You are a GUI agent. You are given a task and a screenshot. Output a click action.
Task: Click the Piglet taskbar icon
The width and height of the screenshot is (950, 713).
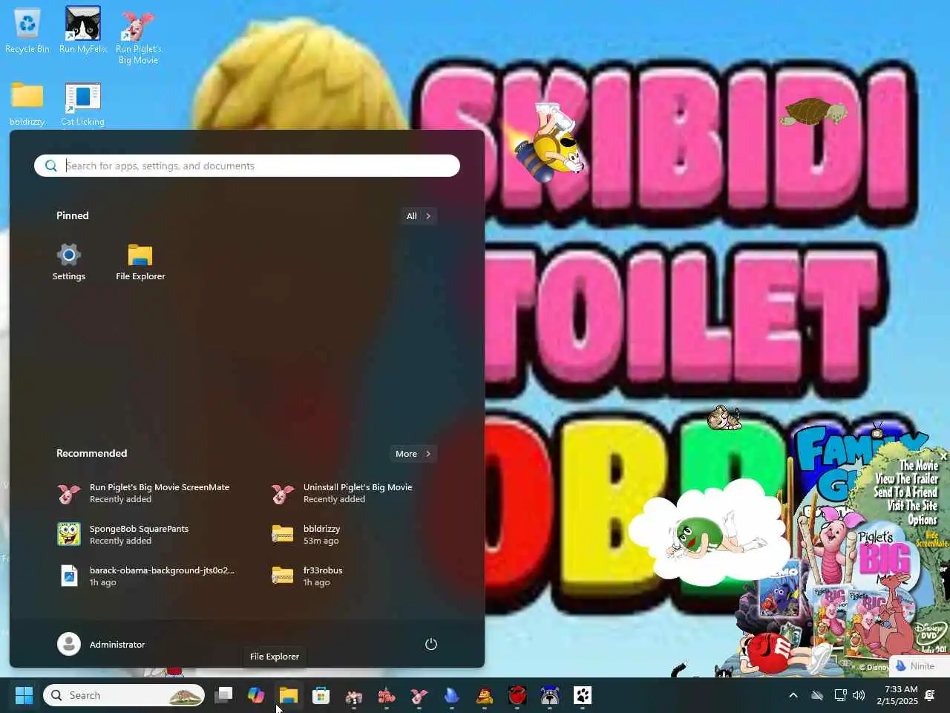[419, 695]
